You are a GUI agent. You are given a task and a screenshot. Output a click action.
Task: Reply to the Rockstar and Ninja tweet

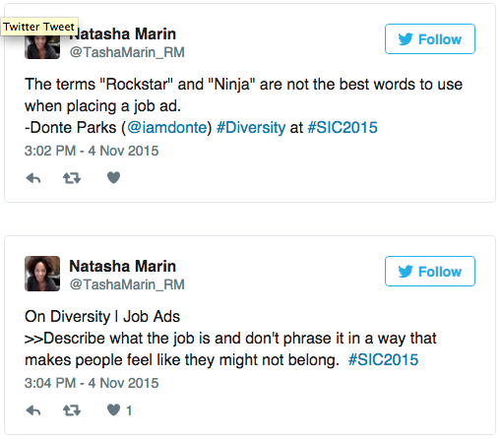pos(33,178)
